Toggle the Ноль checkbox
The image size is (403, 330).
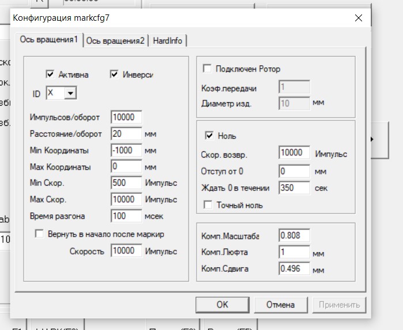210,136
